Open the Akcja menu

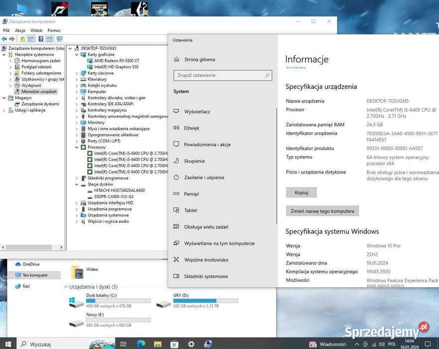pyautogui.click(x=20, y=30)
